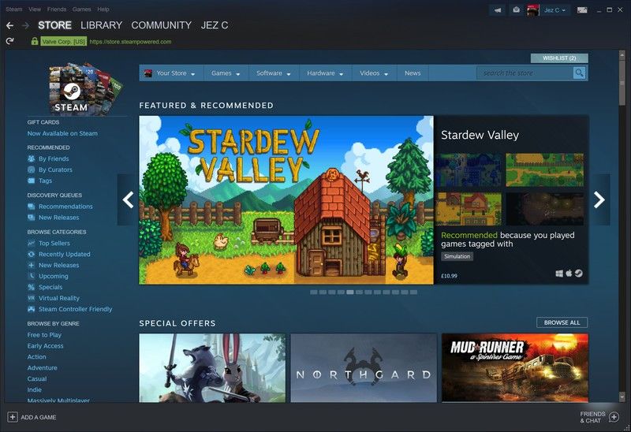This screenshot has height=432, width=631.
Task: Click the search magnifier button
Action: pyautogui.click(x=579, y=73)
